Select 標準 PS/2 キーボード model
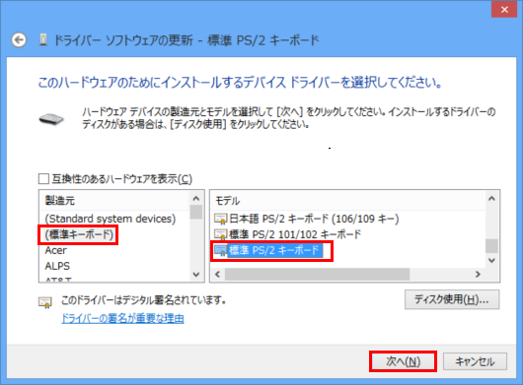The width and height of the screenshot is (523, 385). [x=275, y=250]
